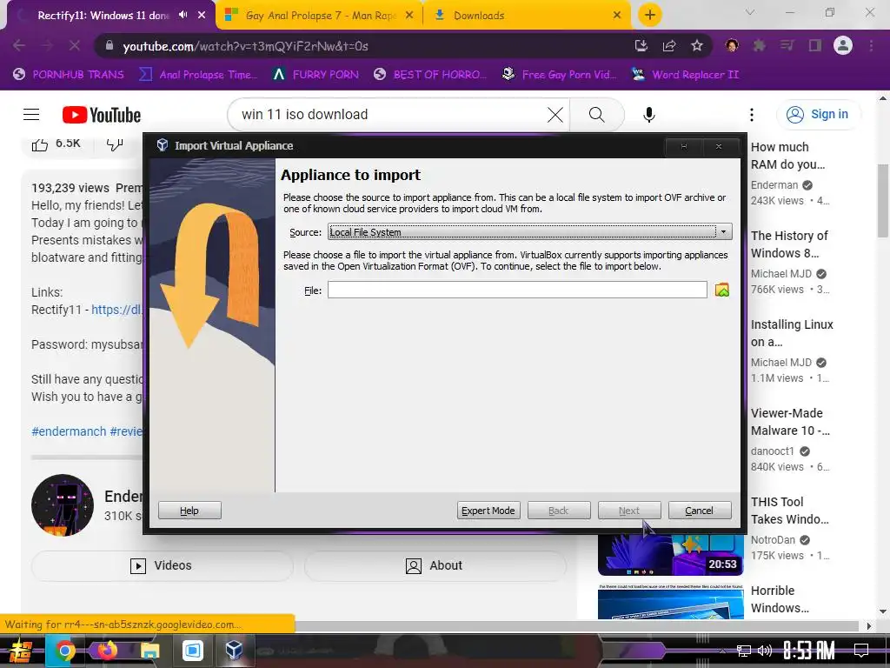
Task: Browse for an appliance file with the folder icon
Action: [722, 290]
